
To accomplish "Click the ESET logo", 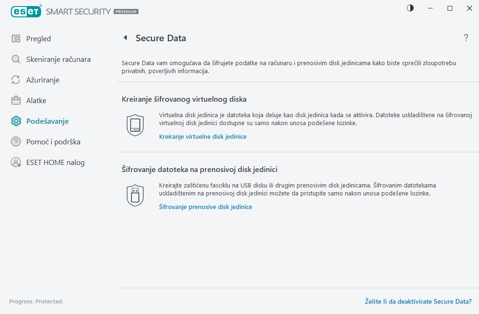I will click(x=26, y=11).
